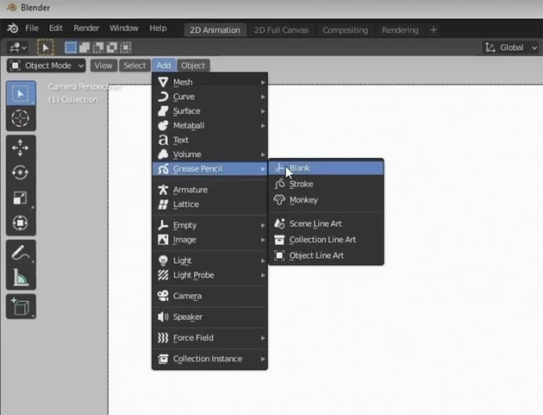543x415 pixels.
Task: Activate the Cursor tool
Action: (21, 118)
